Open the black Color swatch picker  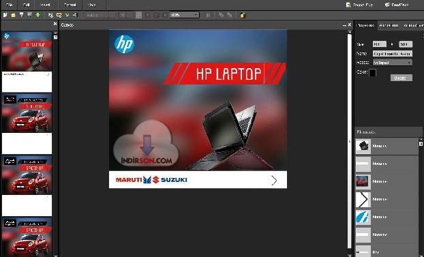click(x=372, y=72)
